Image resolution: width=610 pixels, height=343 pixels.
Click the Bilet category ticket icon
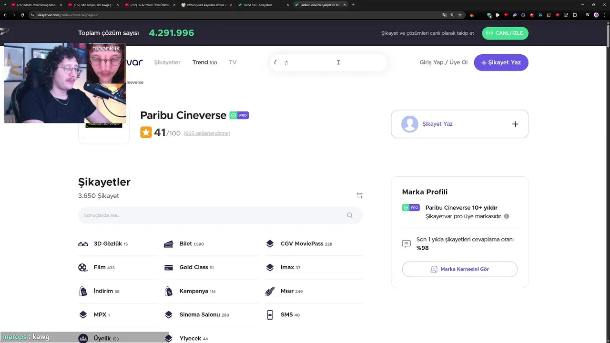coord(168,244)
